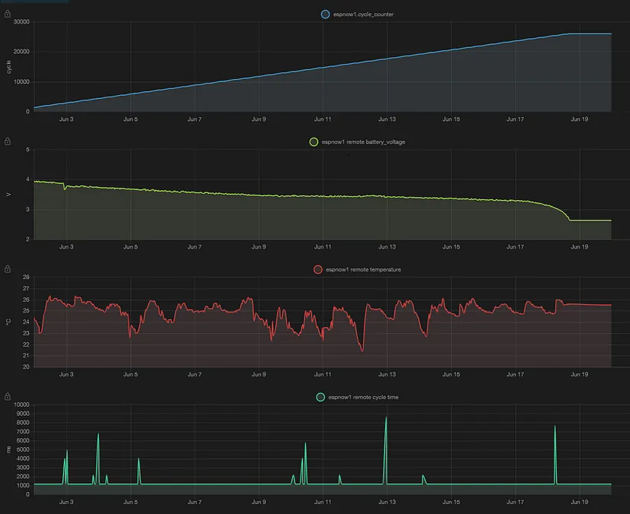Toggle the lock icon on the temperature chart
630x514 pixels.
pyautogui.click(x=8, y=269)
